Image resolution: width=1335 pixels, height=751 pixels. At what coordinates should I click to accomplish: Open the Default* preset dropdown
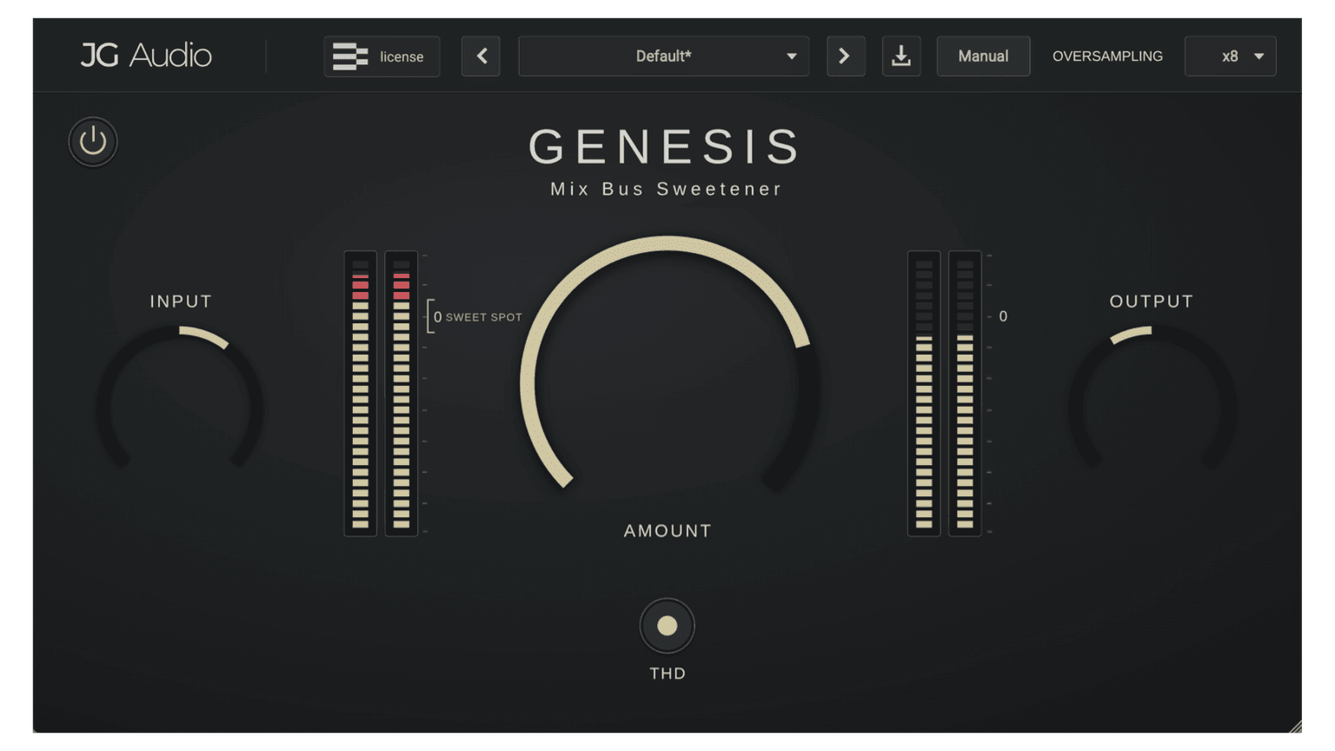click(663, 56)
